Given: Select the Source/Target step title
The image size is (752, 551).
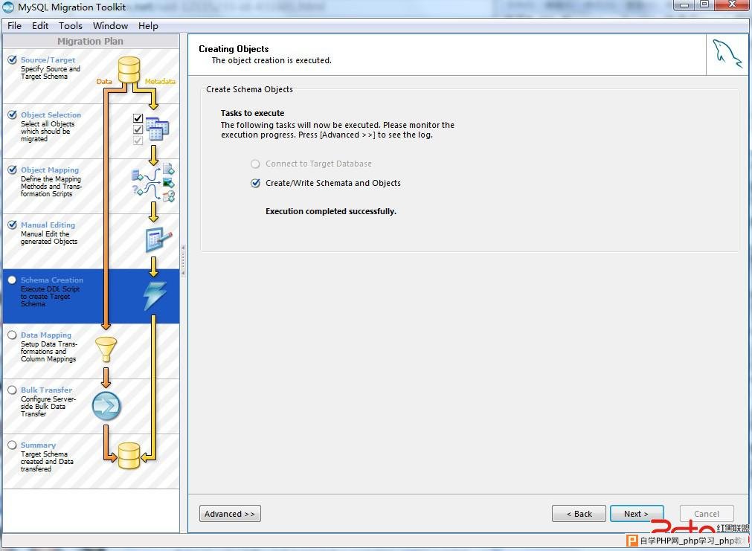Looking at the screenshot, I should point(48,60).
